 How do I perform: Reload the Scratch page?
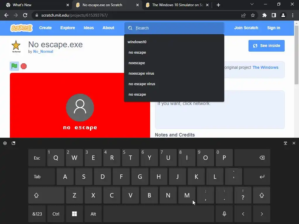25,15
